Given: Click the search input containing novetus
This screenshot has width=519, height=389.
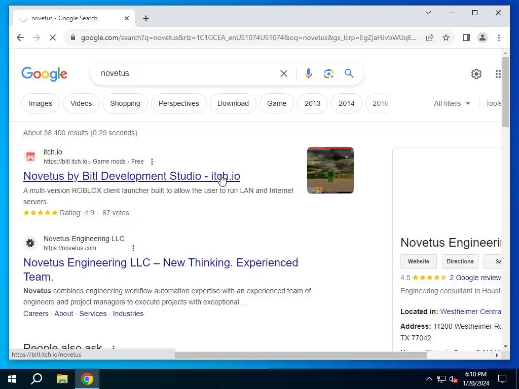Looking at the screenshot, I should click(187, 73).
